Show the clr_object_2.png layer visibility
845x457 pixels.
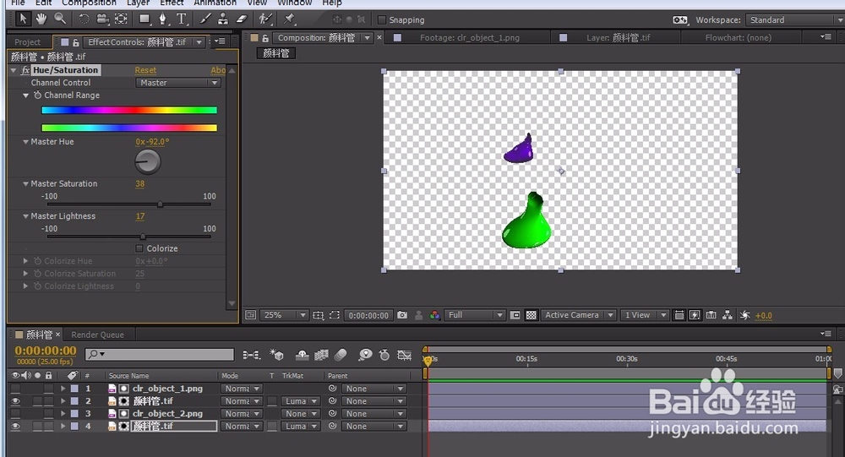[x=15, y=414]
